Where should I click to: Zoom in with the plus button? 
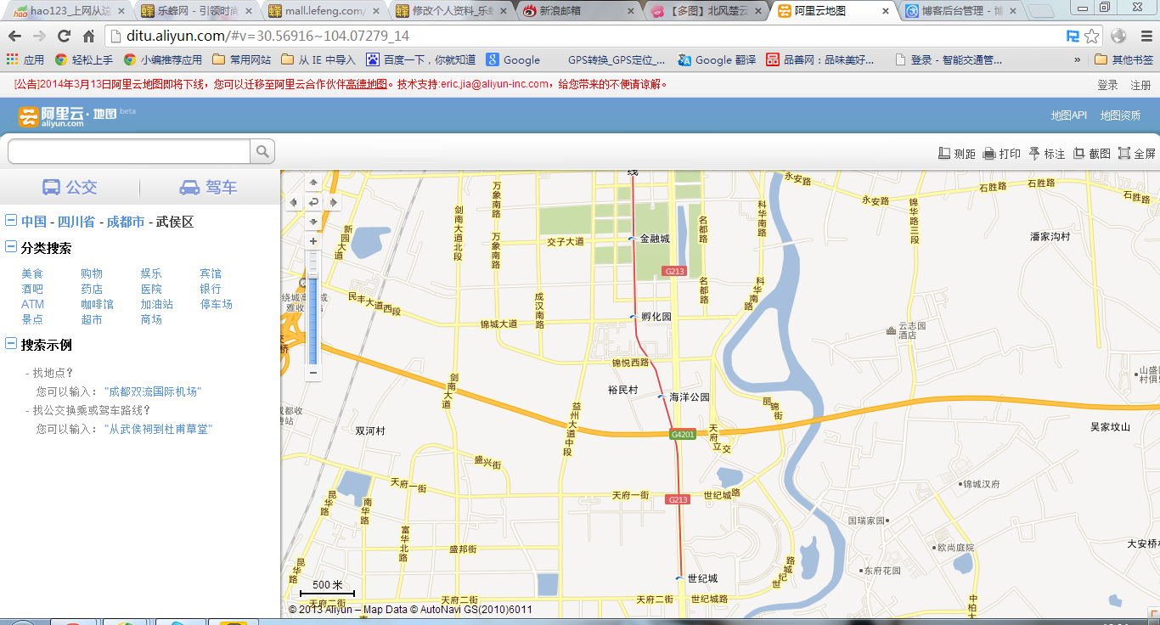(313, 242)
